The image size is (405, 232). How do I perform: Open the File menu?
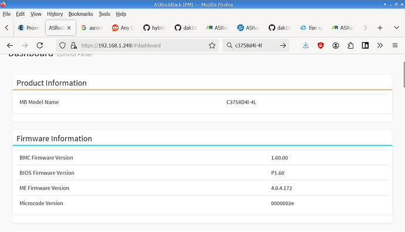point(6,14)
